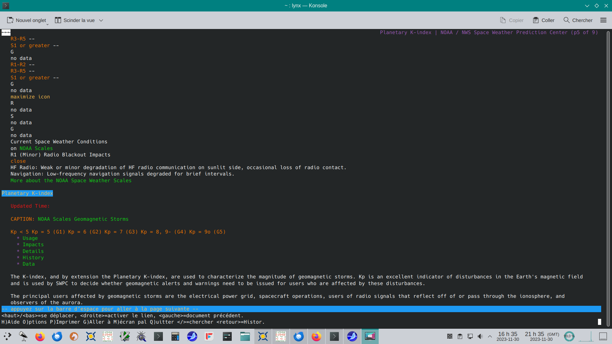Image resolution: width=612 pixels, height=344 pixels.
Task: Open the Chercher search tool
Action: coord(578,20)
